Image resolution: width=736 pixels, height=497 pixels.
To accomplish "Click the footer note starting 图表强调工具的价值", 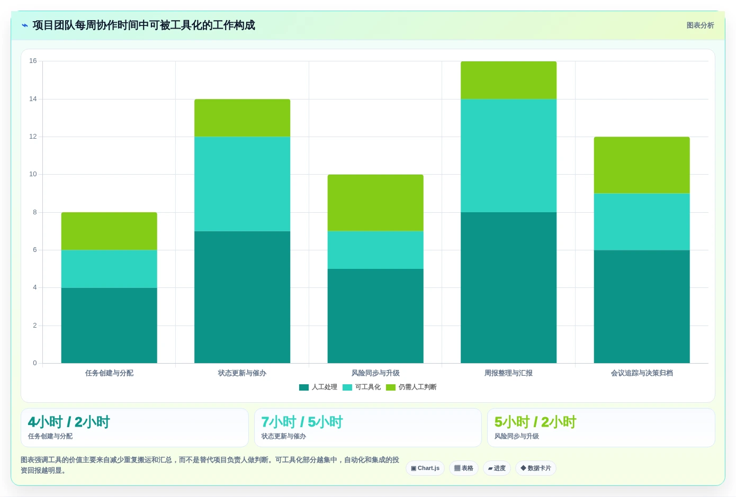I will point(210,465).
